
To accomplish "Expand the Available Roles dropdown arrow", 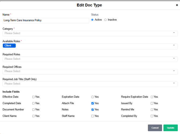I will coord(174,45).
